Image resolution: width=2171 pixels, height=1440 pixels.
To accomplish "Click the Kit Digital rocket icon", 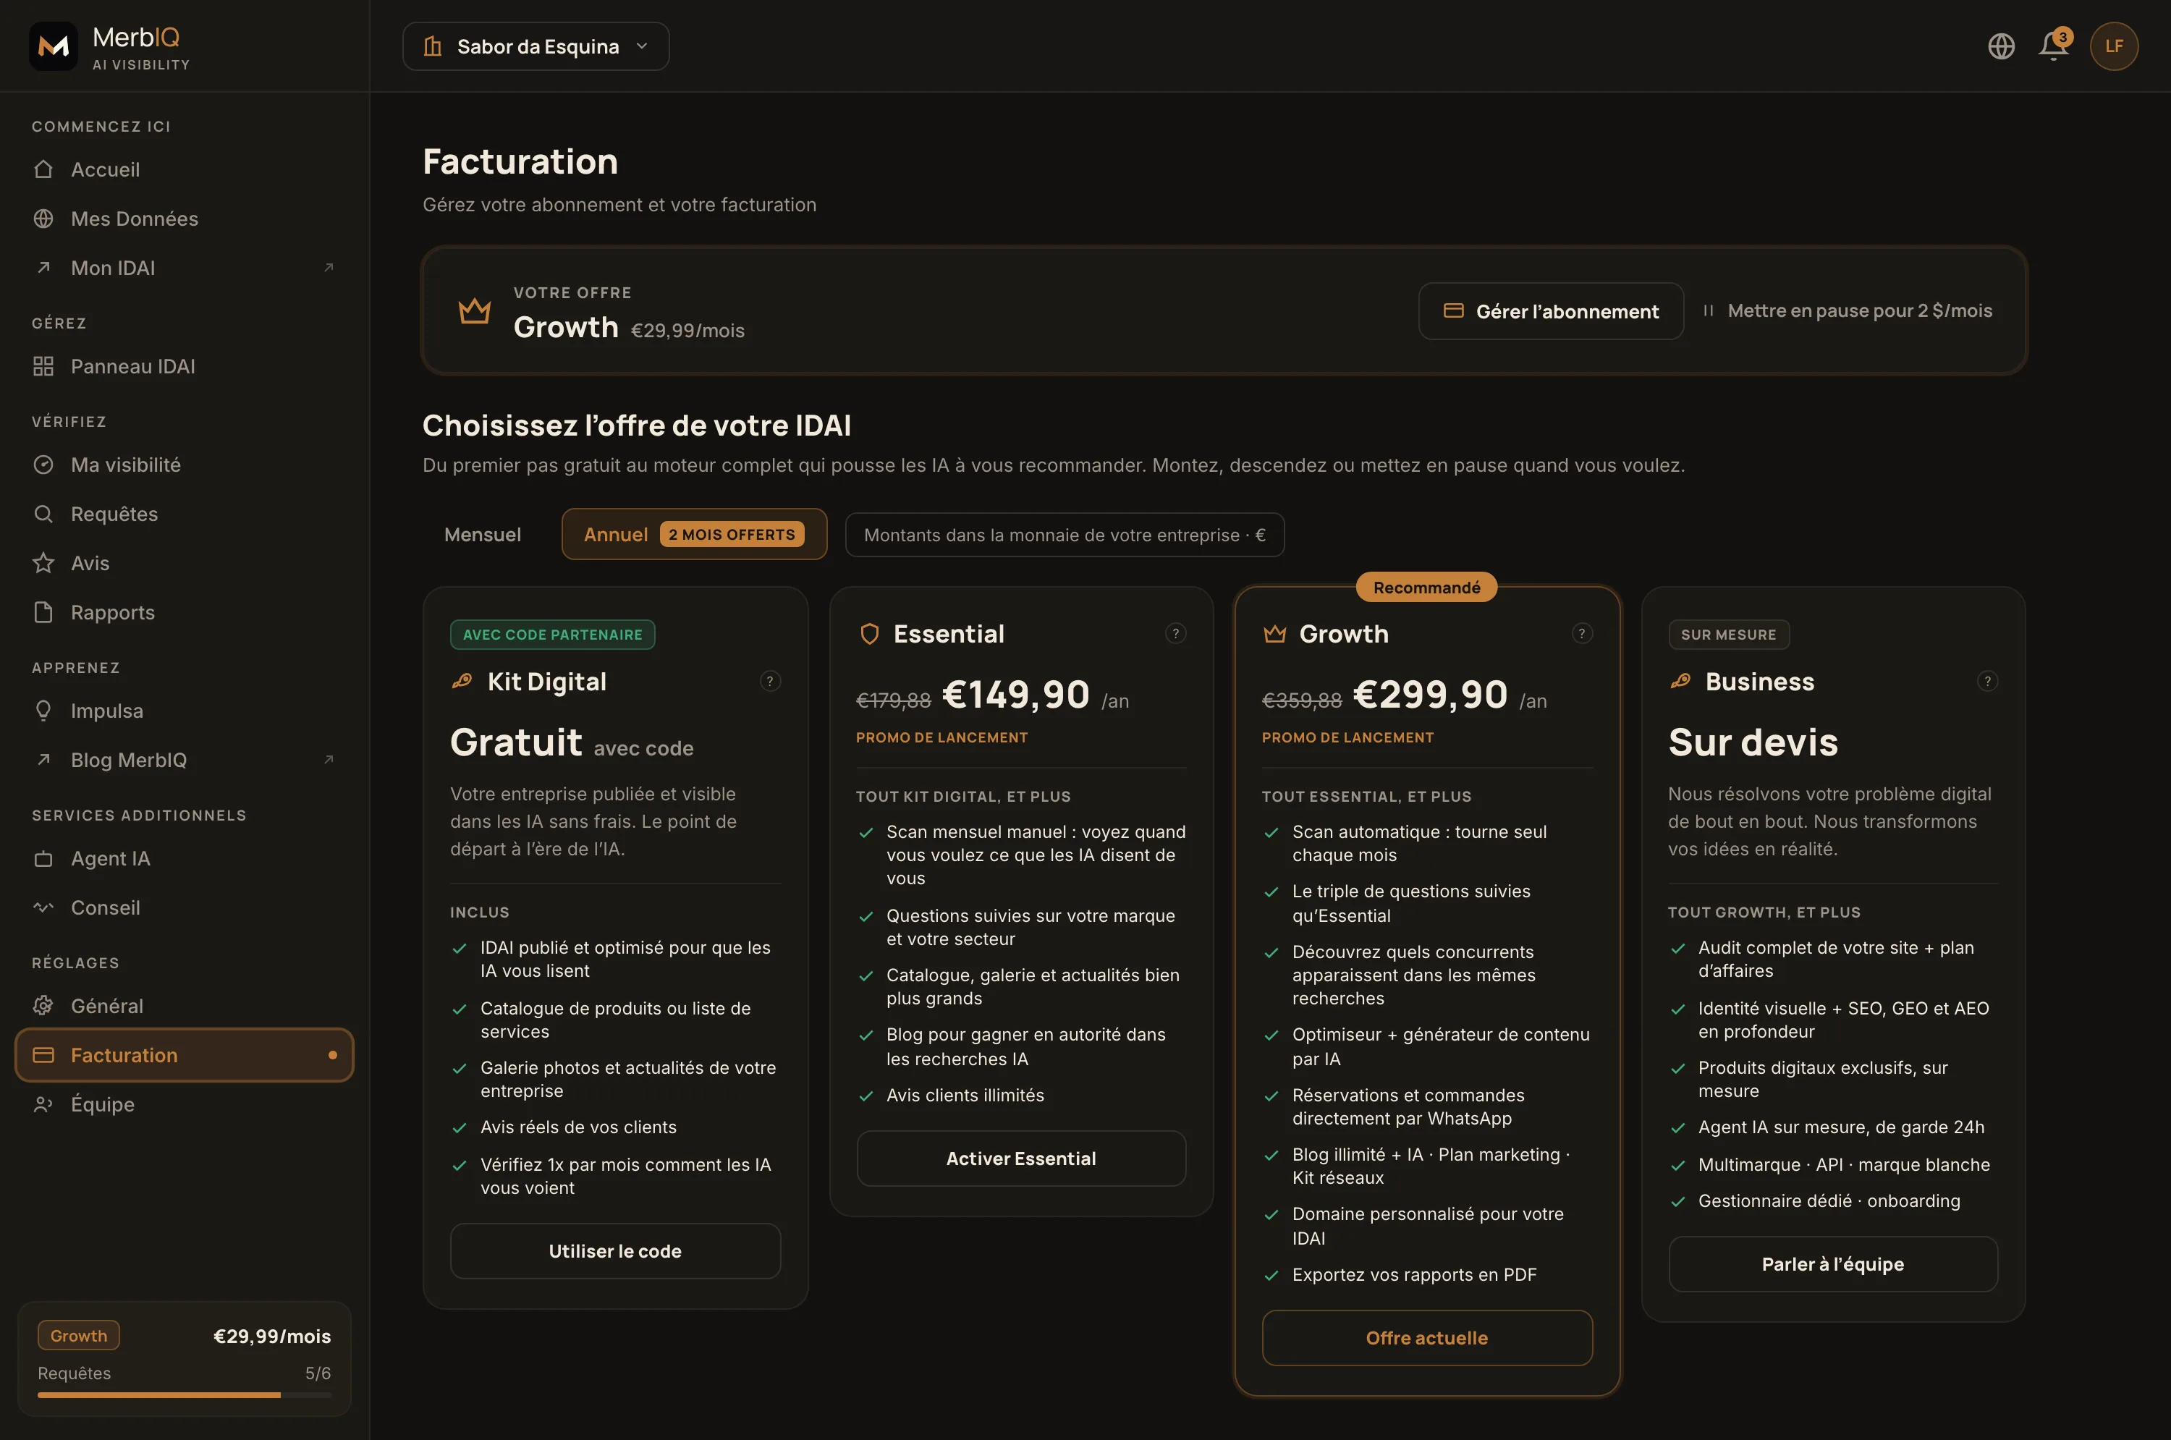I will pyautogui.click(x=462, y=682).
